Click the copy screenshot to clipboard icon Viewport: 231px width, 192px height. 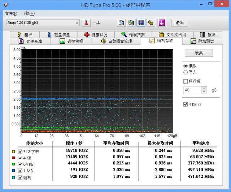131,23
